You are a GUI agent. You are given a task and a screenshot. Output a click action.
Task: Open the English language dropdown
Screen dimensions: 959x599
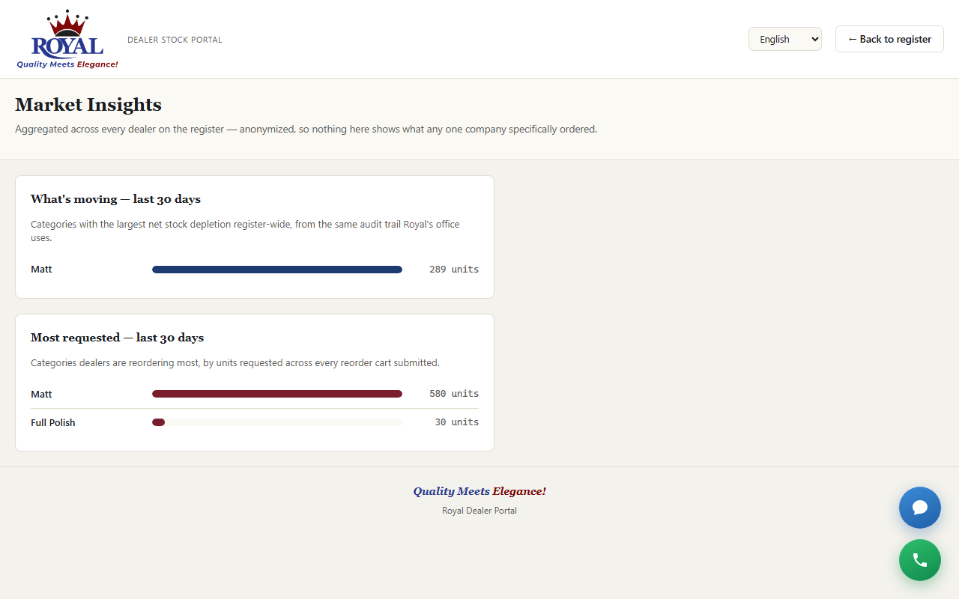pyautogui.click(x=785, y=39)
